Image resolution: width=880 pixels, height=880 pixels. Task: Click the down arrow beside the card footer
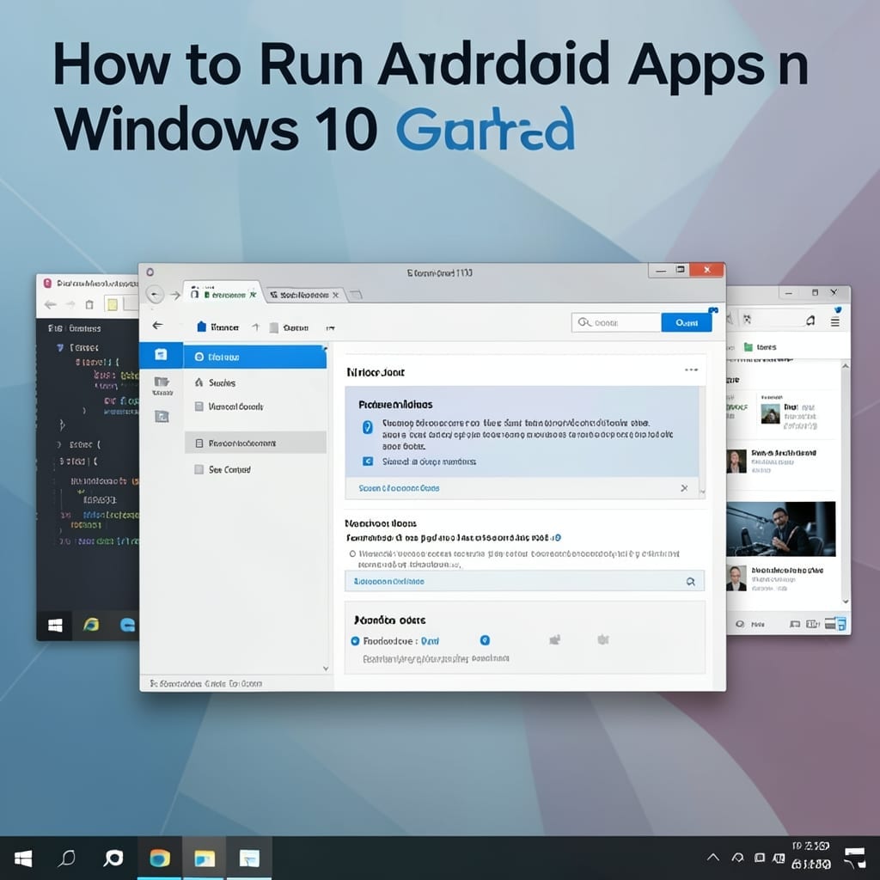click(702, 492)
